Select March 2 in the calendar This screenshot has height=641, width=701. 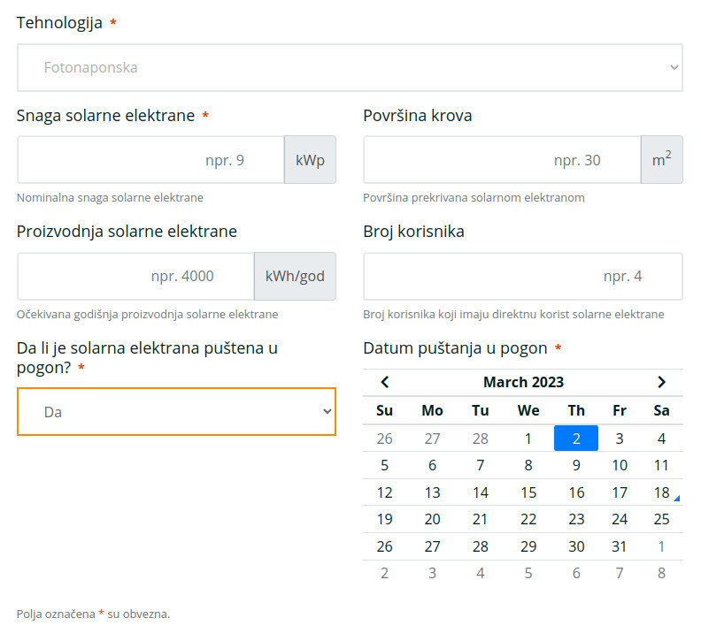pyautogui.click(x=576, y=439)
